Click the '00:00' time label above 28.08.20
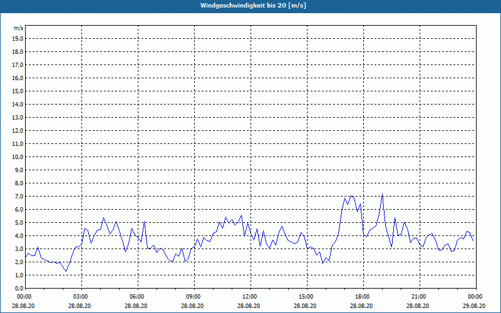The width and height of the screenshot is (501, 313). (24, 297)
